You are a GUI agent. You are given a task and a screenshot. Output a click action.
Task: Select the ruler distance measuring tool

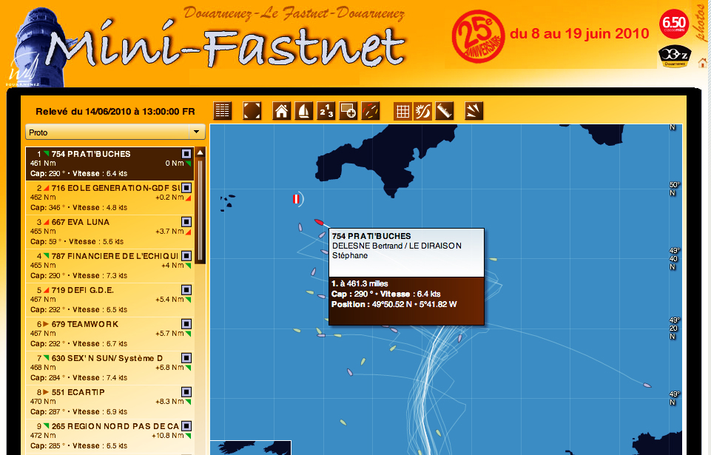(445, 111)
